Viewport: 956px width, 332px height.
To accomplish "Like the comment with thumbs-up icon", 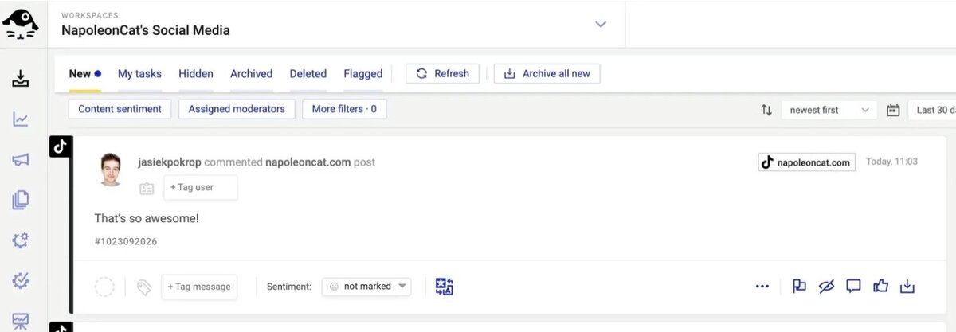I will pos(880,287).
